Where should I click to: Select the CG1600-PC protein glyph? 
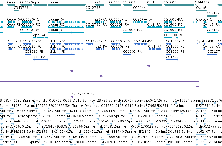point(172,59)
